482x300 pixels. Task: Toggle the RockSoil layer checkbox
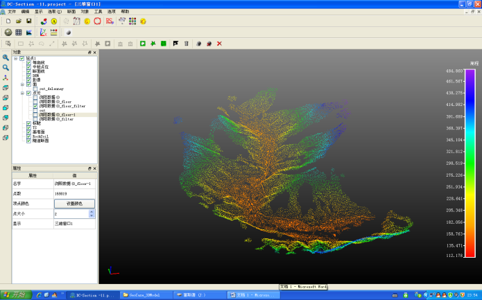pyautogui.click(x=28, y=136)
